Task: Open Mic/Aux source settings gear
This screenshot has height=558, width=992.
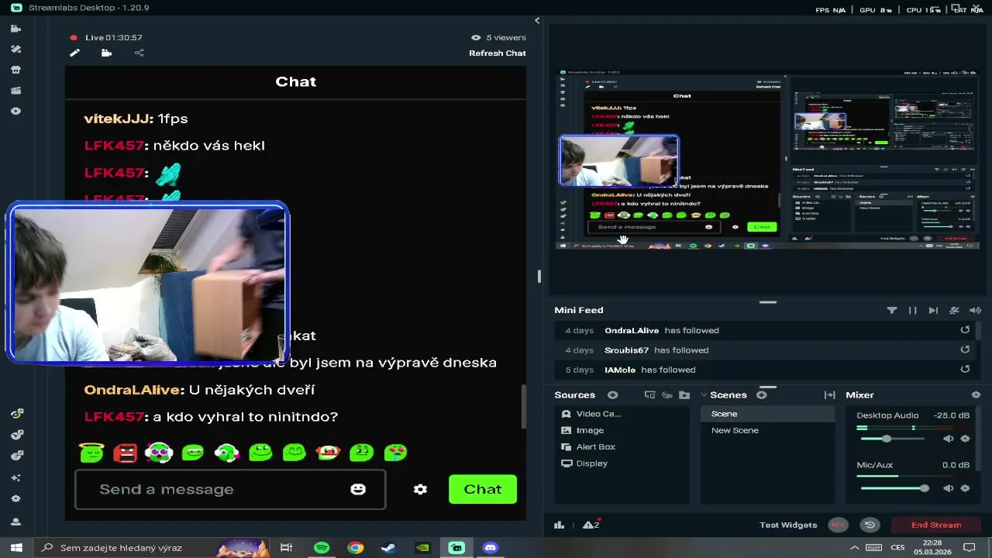Action: 965,488
